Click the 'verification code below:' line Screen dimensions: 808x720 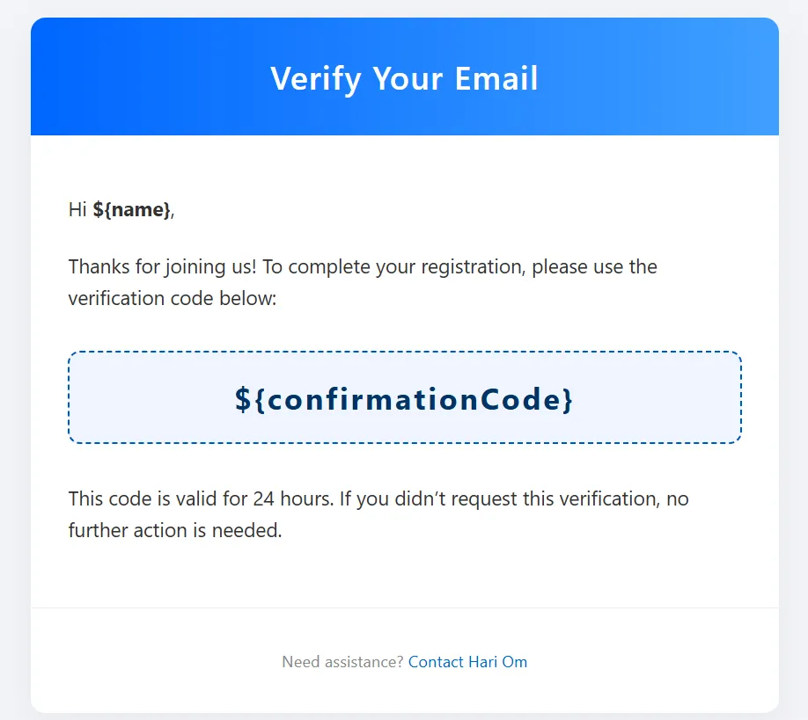[173, 298]
